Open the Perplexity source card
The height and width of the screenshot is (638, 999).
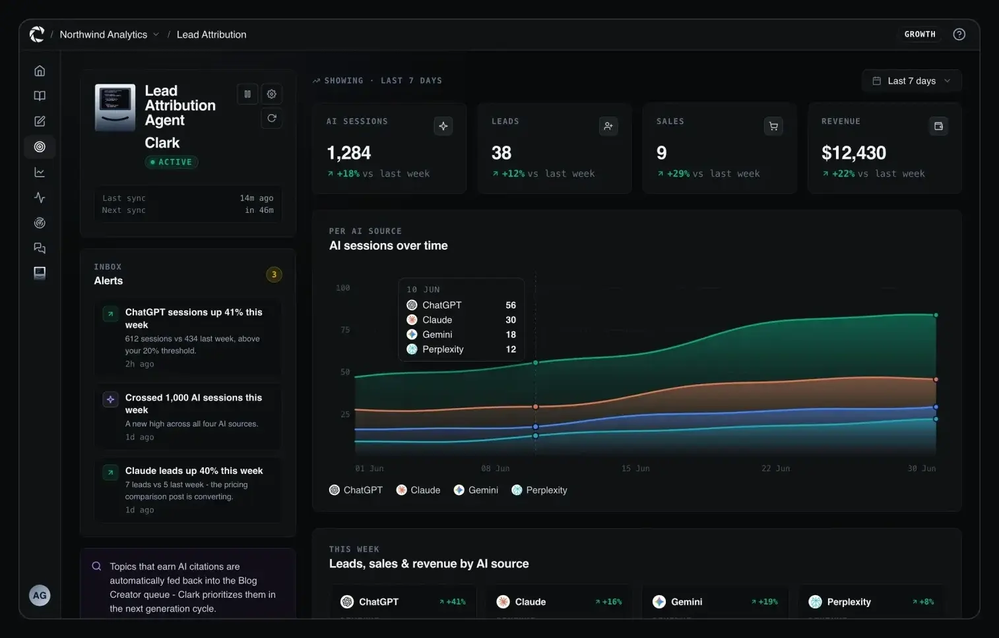click(871, 602)
